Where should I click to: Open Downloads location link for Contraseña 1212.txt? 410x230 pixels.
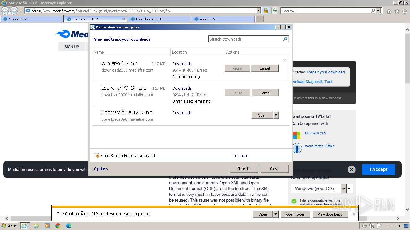click(x=182, y=113)
